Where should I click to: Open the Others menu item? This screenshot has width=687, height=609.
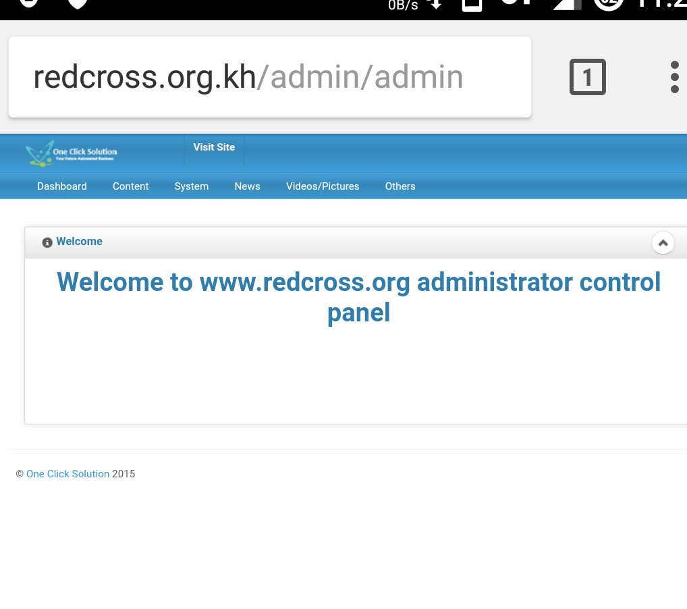coord(400,186)
